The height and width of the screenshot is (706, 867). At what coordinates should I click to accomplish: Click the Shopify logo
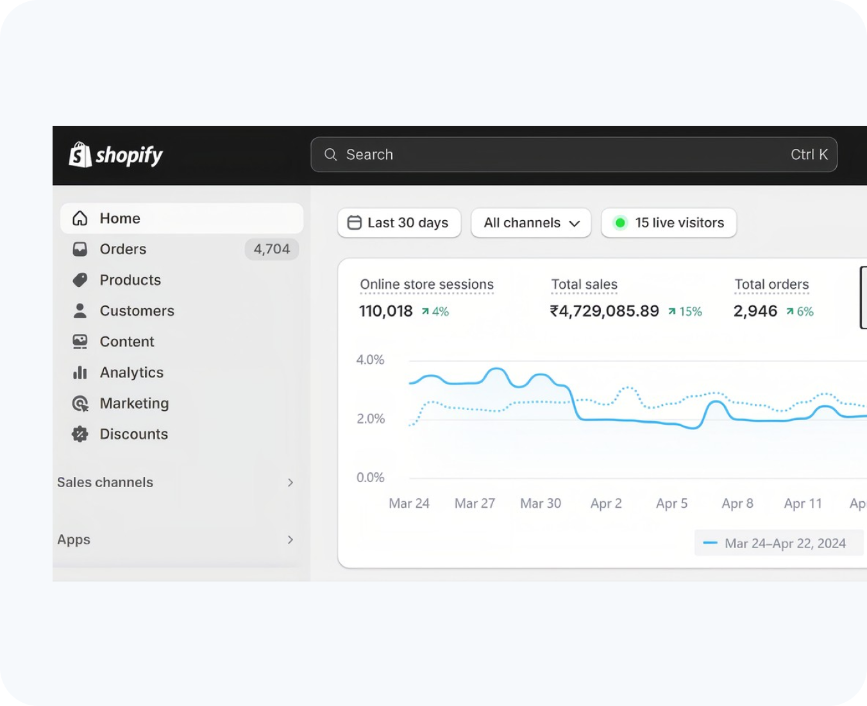point(116,155)
